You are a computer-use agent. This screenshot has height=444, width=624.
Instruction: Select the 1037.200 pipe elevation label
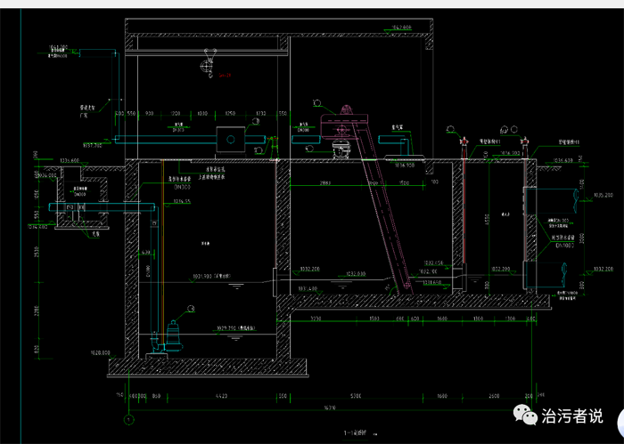(x=93, y=144)
